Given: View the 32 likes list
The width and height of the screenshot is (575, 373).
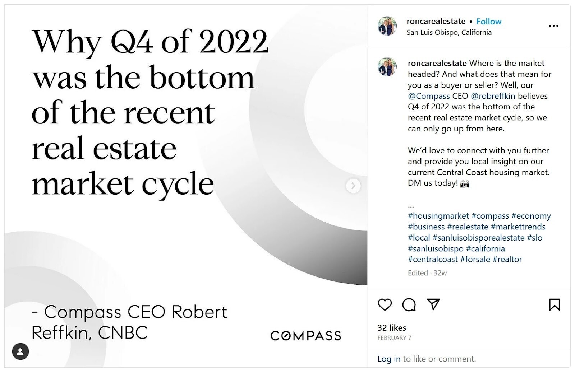Looking at the screenshot, I should [x=392, y=328].
